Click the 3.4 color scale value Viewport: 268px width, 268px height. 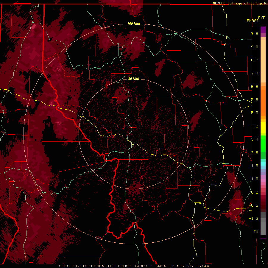pyautogui.click(x=255, y=139)
